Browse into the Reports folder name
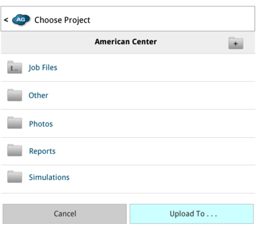The height and width of the screenshot is (238, 256). pyautogui.click(x=42, y=151)
